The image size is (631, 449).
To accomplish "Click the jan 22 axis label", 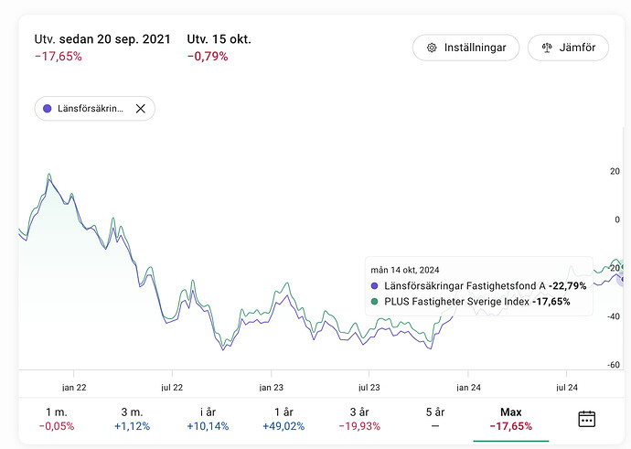I will pyautogui.click(x=73, y=387).
